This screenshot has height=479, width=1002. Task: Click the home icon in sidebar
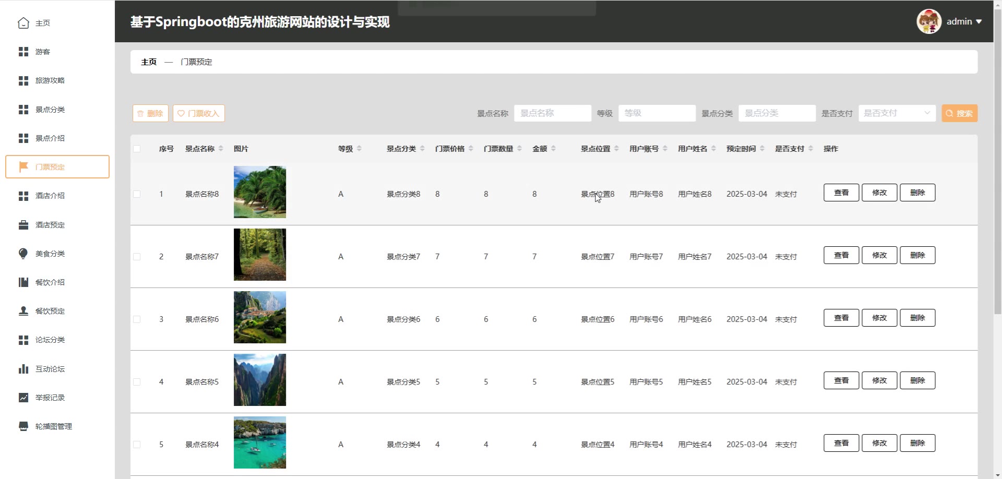coord(23,23)
